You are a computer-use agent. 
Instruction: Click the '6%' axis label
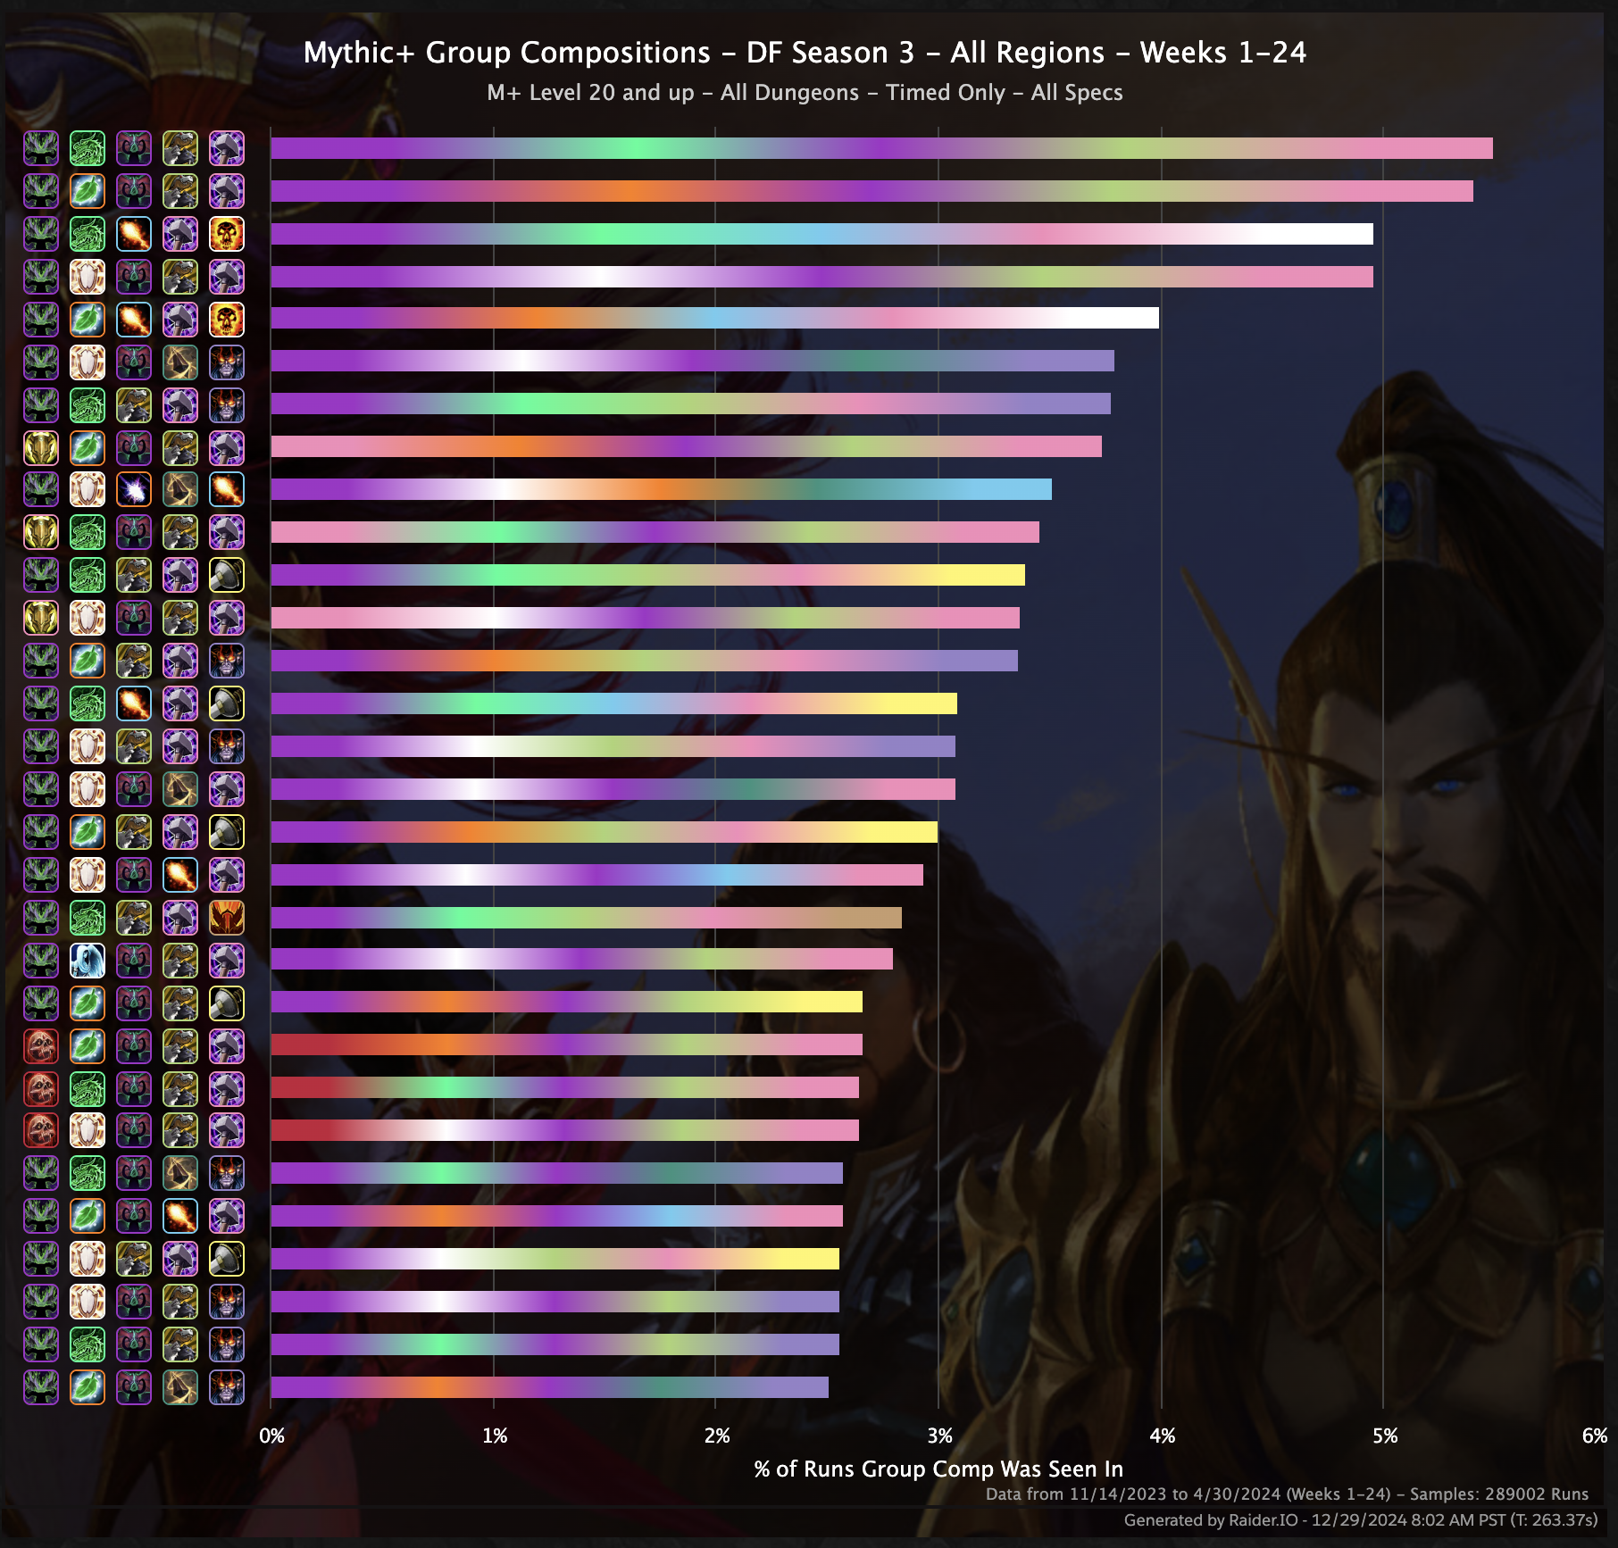coord(1594,1436)
